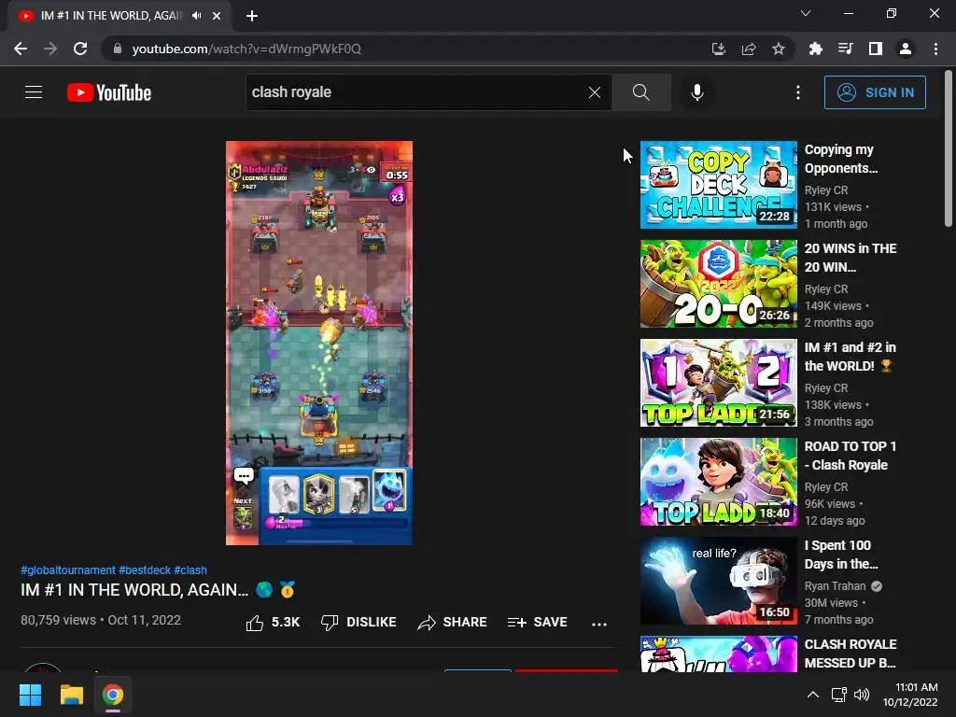This screenshot has height=717, width=956.
Task: Click the Ryan Trahan channel name
Action: [x=835, y=586]
